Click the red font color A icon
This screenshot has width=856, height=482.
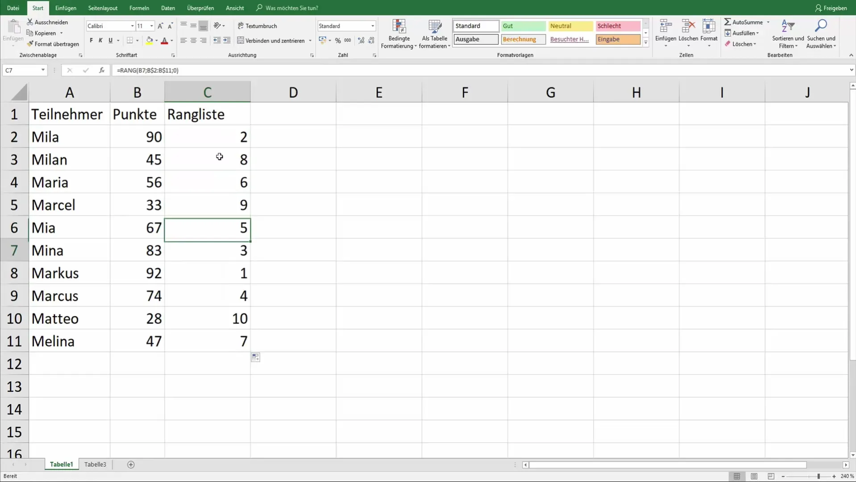(164, 40)
